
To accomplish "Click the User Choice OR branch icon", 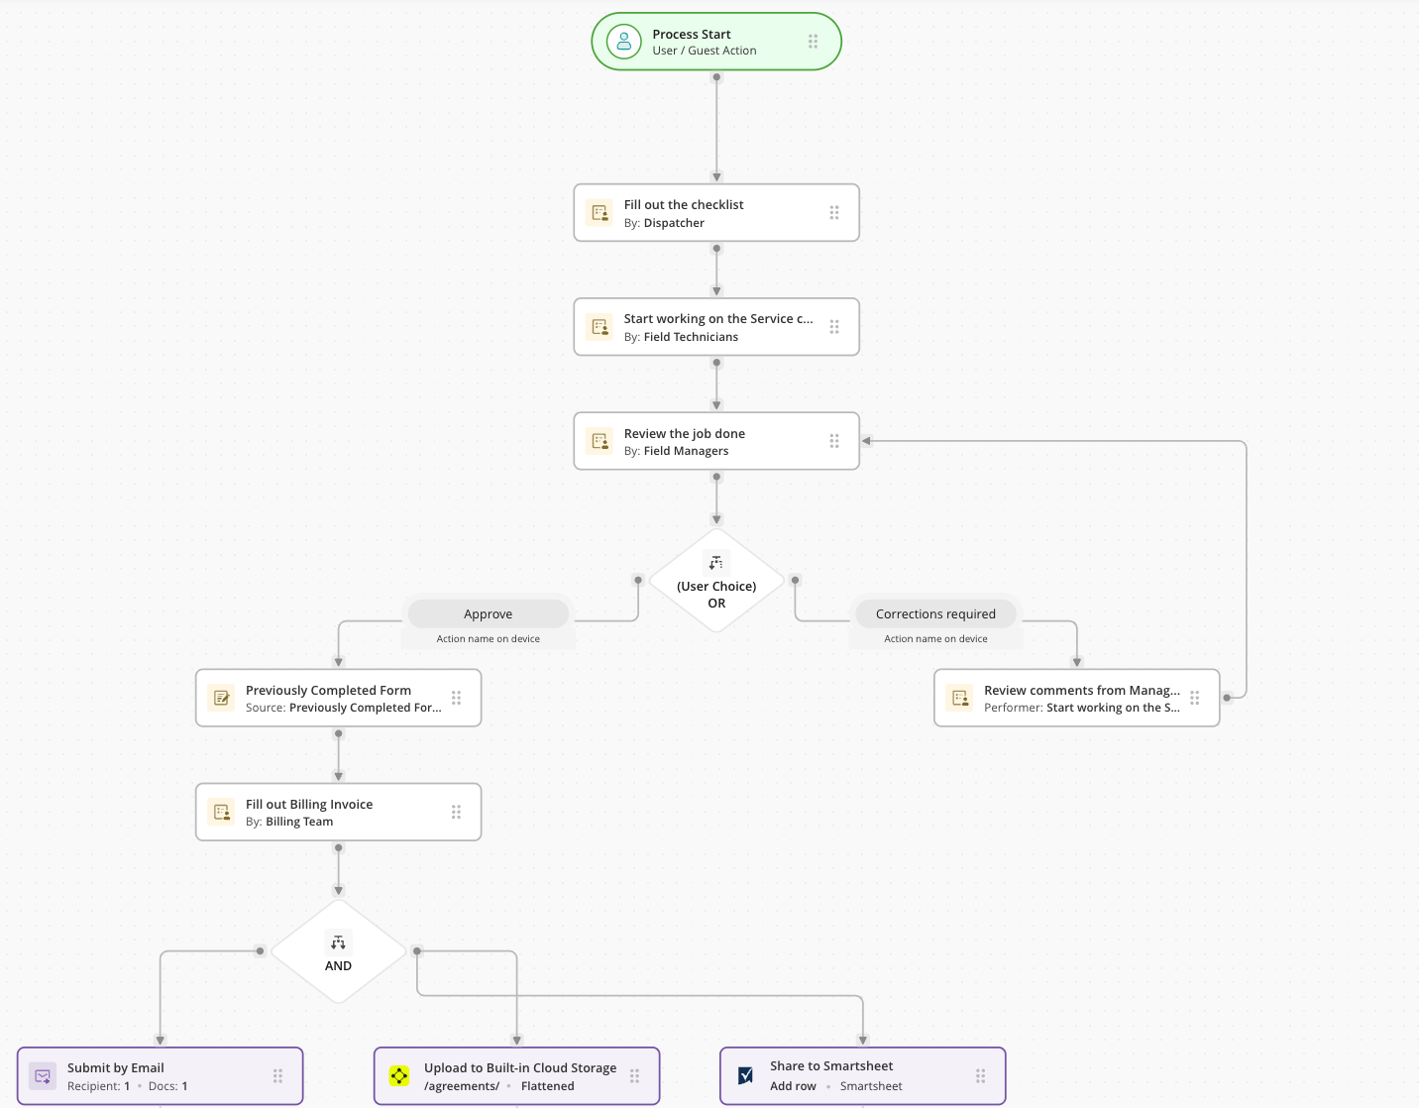I will [716, 563].
